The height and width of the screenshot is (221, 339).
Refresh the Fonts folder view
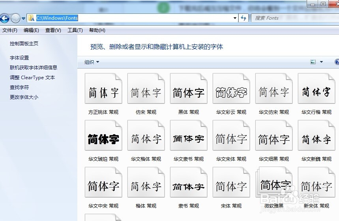(x=243, y=18)
